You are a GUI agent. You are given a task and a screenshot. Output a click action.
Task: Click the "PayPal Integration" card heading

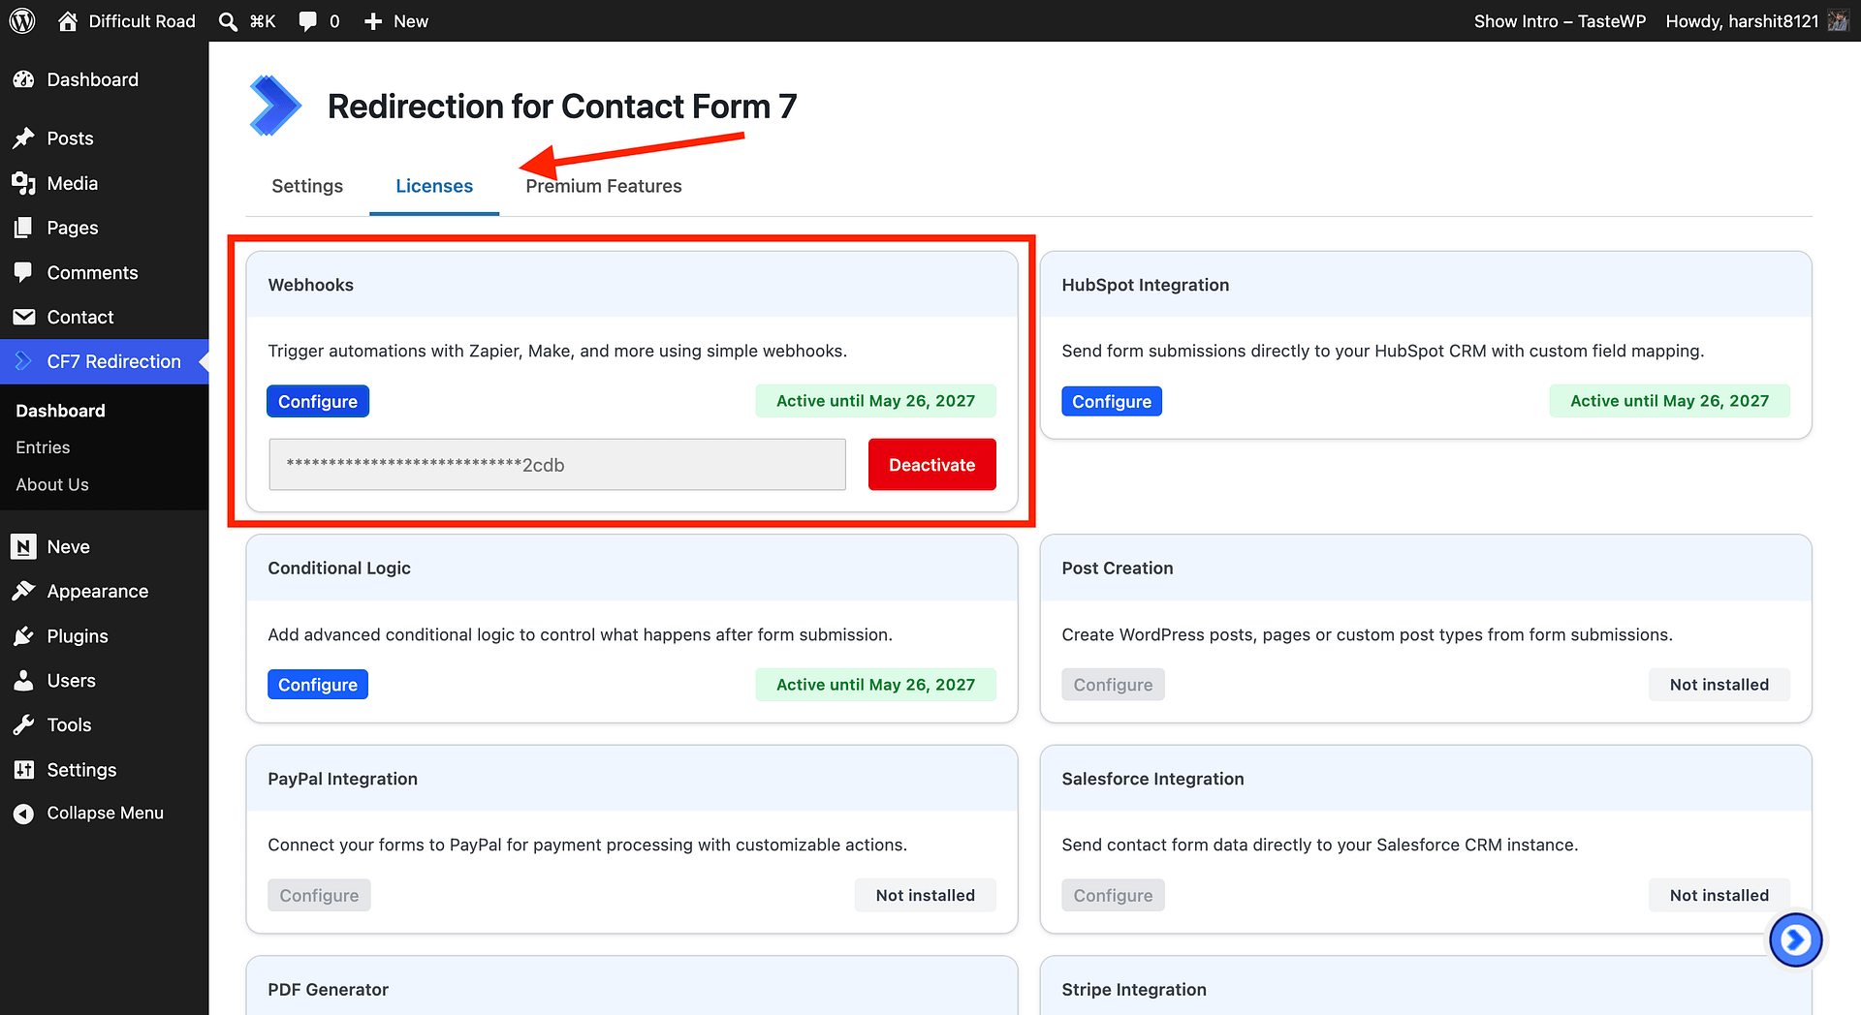coord(342,779)
